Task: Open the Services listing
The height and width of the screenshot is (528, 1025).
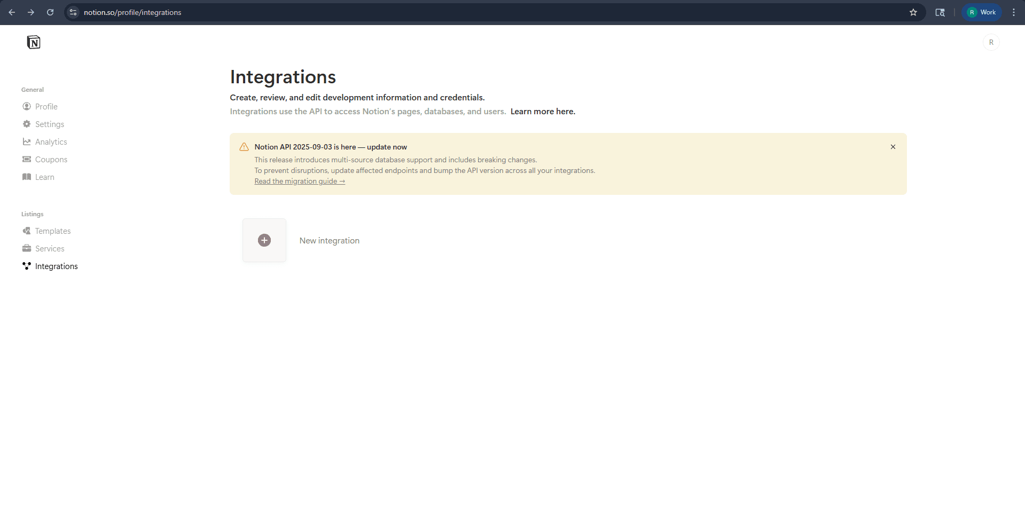Action: [49, 248]
